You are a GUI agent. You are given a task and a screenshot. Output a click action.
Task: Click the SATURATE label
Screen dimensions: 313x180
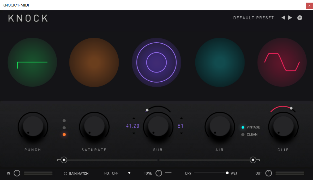click(x=94, y=150)
